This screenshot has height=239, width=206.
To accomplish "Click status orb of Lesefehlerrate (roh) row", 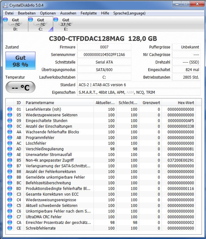I will [x=10, y=109].
